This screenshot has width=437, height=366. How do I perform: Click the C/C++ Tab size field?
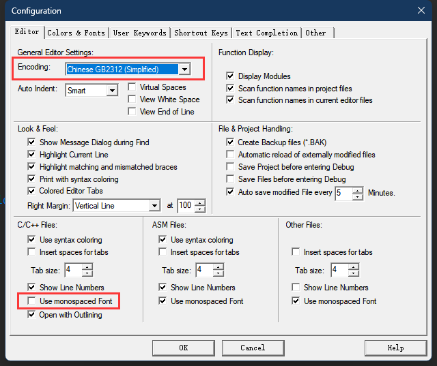coord(73,270)
